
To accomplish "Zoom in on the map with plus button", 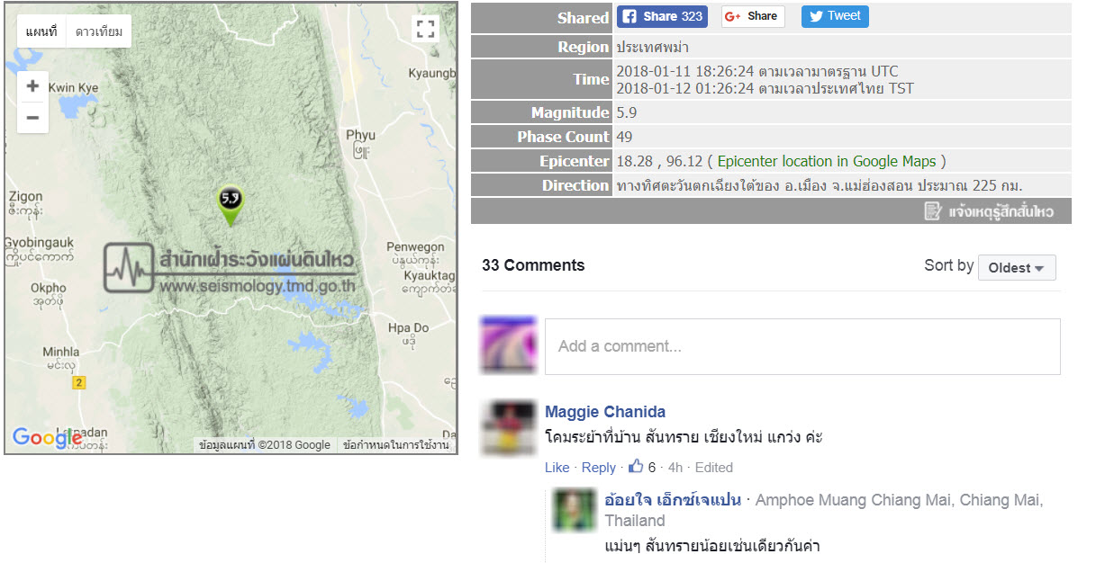I will click(32, 86).
